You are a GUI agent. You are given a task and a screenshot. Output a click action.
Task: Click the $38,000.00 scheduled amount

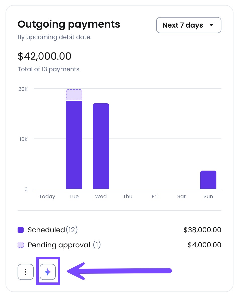click(x=202, y=230)
